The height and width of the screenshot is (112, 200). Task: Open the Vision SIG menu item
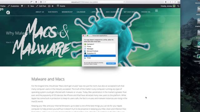point(146,12)
